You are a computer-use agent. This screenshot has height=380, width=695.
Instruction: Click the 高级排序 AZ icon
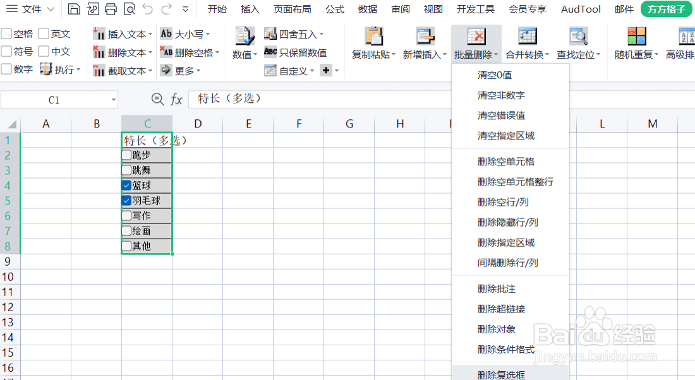[687, 37]
